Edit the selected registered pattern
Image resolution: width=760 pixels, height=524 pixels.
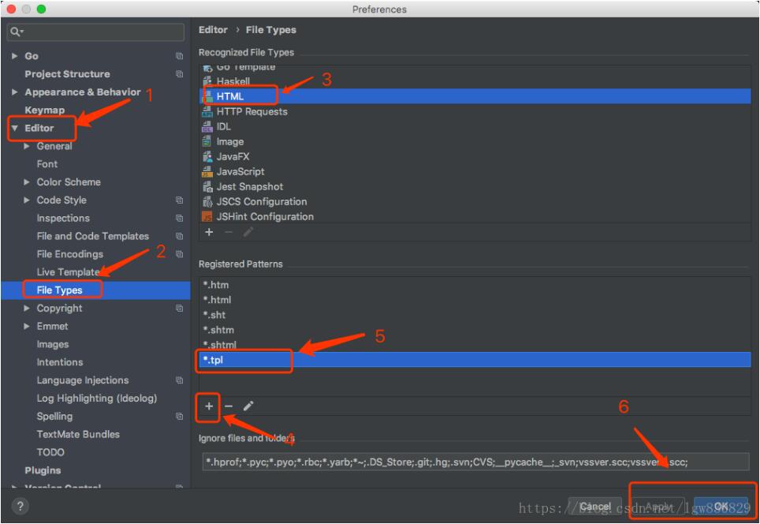tap(248, 406)
